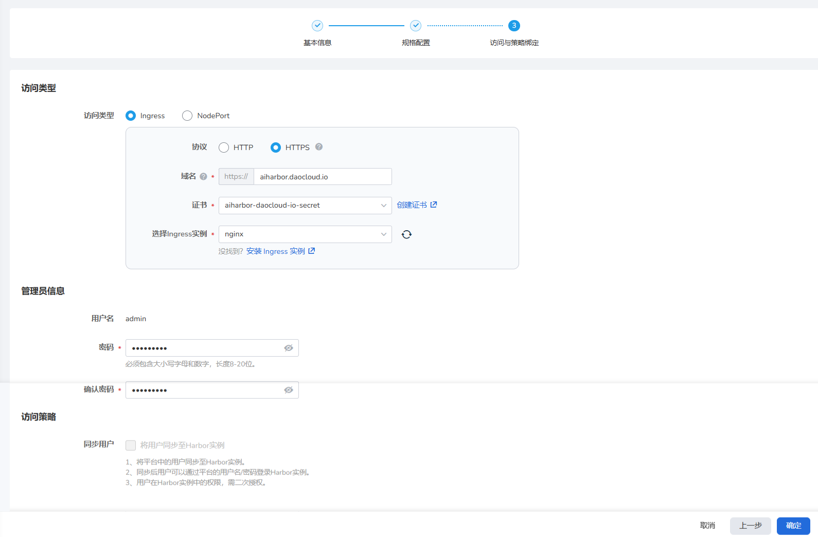Expand the Ingress instance nginx dropdown

coord(305,234)
